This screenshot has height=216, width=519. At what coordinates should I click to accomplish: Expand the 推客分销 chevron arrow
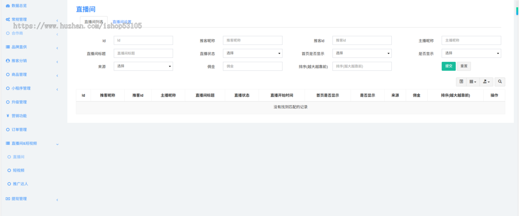coord(58,61)
